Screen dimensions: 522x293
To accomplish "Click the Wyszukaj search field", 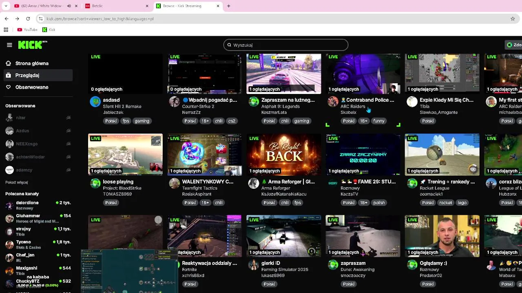I will pyautogui.click(x=286, y=45).
